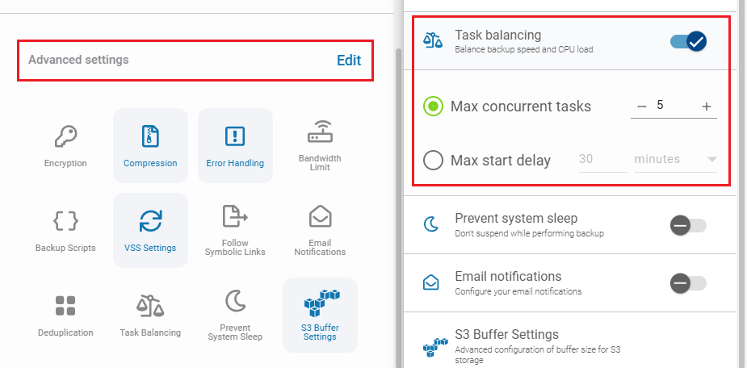747x368 pixels.
Task: Open S3 Buffer Settings cubes tile
Action: (x=320, y=316)
